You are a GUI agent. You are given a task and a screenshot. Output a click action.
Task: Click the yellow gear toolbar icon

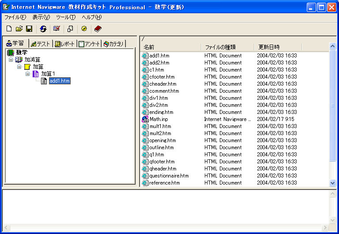click(x=84, y=29)
